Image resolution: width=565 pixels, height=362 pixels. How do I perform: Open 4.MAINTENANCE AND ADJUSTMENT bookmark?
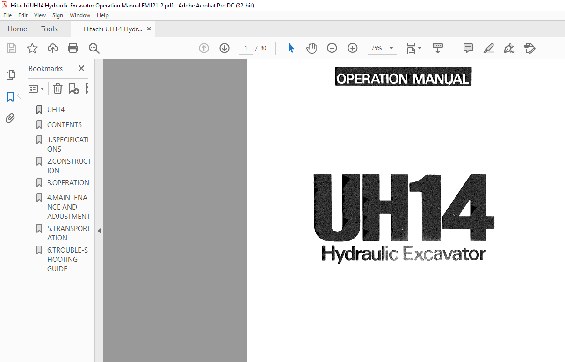tap(69, 207)
